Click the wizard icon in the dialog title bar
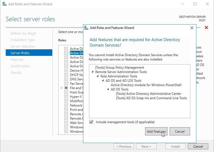This screenshot has height=152, width=214. (x=86, y=28)
